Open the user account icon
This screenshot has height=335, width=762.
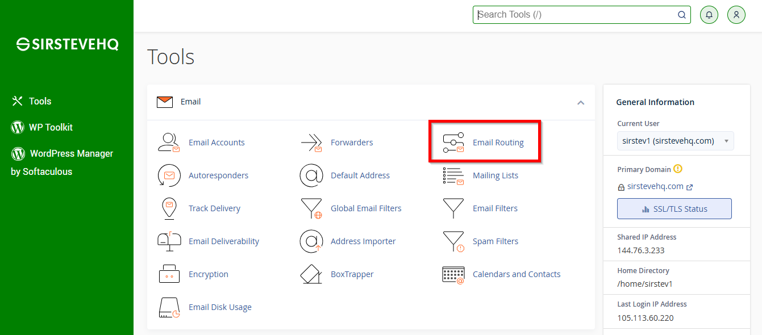tap(736, 15)
